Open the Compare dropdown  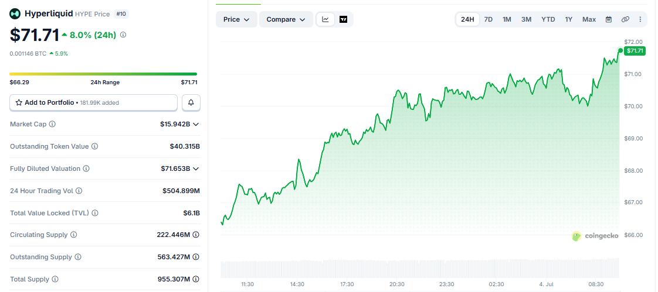(x=286, y=19)
